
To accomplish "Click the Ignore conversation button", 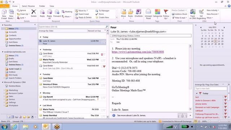I will [x=22, y=10].
